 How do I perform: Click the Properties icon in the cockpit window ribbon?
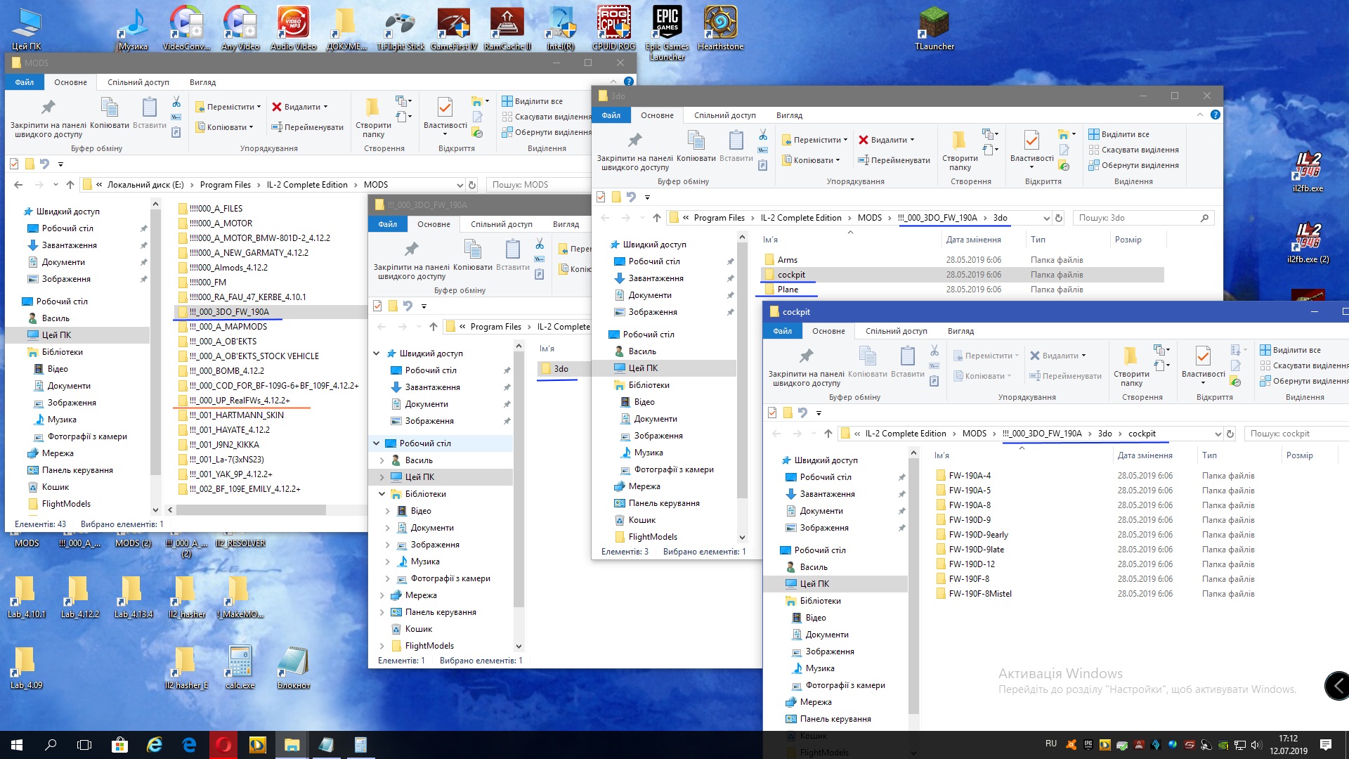click(x=1203, y=356)
